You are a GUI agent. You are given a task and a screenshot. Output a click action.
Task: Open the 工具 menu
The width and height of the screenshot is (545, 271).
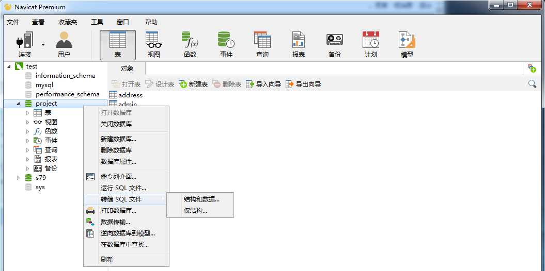[97, 22]
